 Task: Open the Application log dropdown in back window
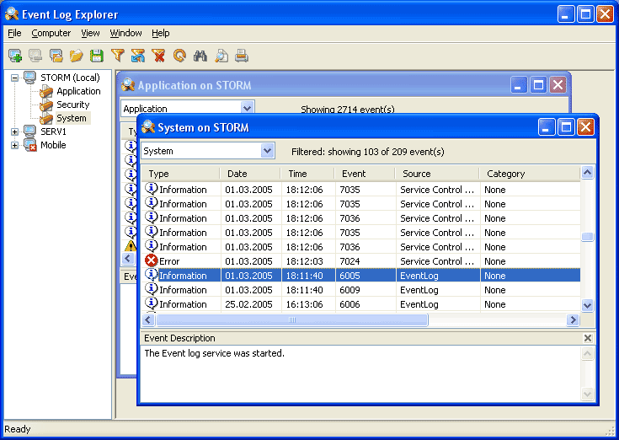[247, 107]
